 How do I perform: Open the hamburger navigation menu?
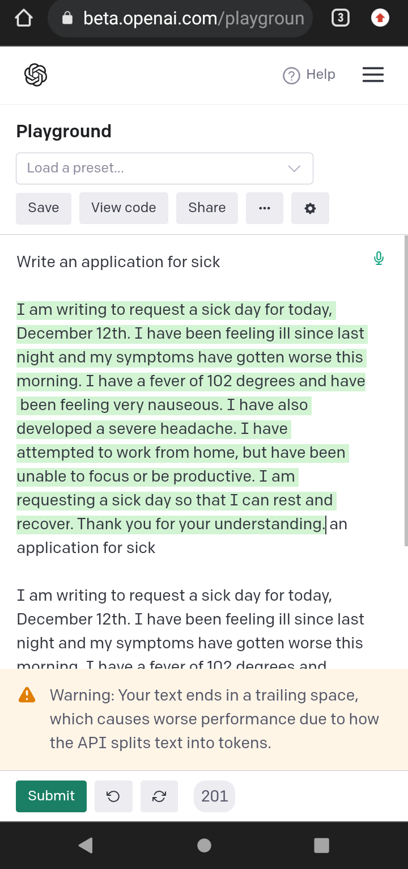[x=373, y=75]
